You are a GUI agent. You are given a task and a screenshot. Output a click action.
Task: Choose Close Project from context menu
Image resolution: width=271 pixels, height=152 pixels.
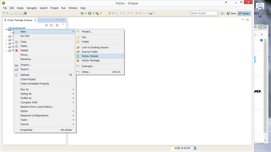[x=45, y=79]
